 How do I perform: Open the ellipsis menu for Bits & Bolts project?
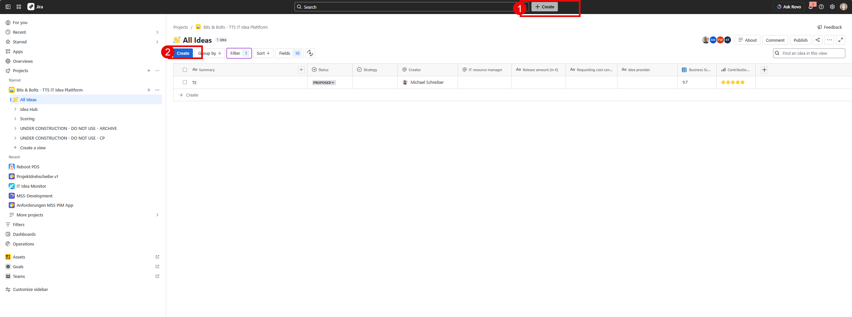click(x=157, y=90)
